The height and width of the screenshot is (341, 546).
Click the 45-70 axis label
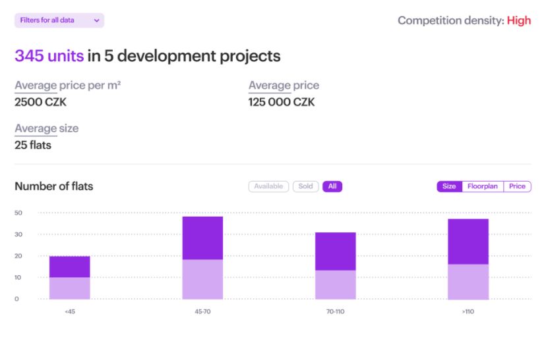point(202,311)
